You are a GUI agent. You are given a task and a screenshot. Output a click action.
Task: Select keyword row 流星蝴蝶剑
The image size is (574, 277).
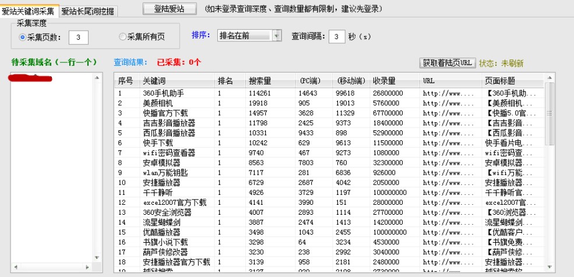click(329, 222)
